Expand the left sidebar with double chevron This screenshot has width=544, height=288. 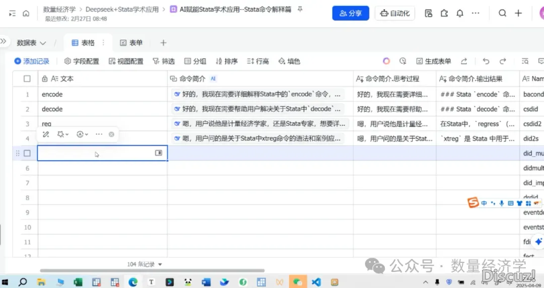click(x=4, y=42)
